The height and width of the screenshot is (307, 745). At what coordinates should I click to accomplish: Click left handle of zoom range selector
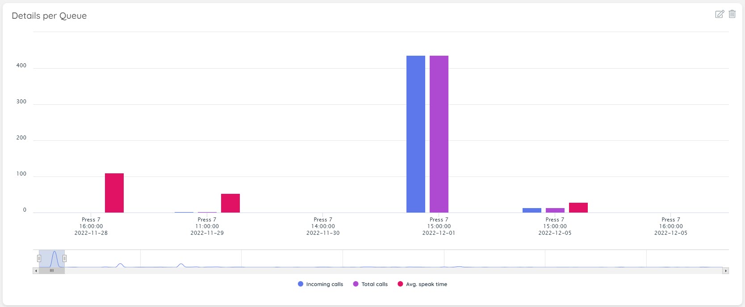[39, 258]
